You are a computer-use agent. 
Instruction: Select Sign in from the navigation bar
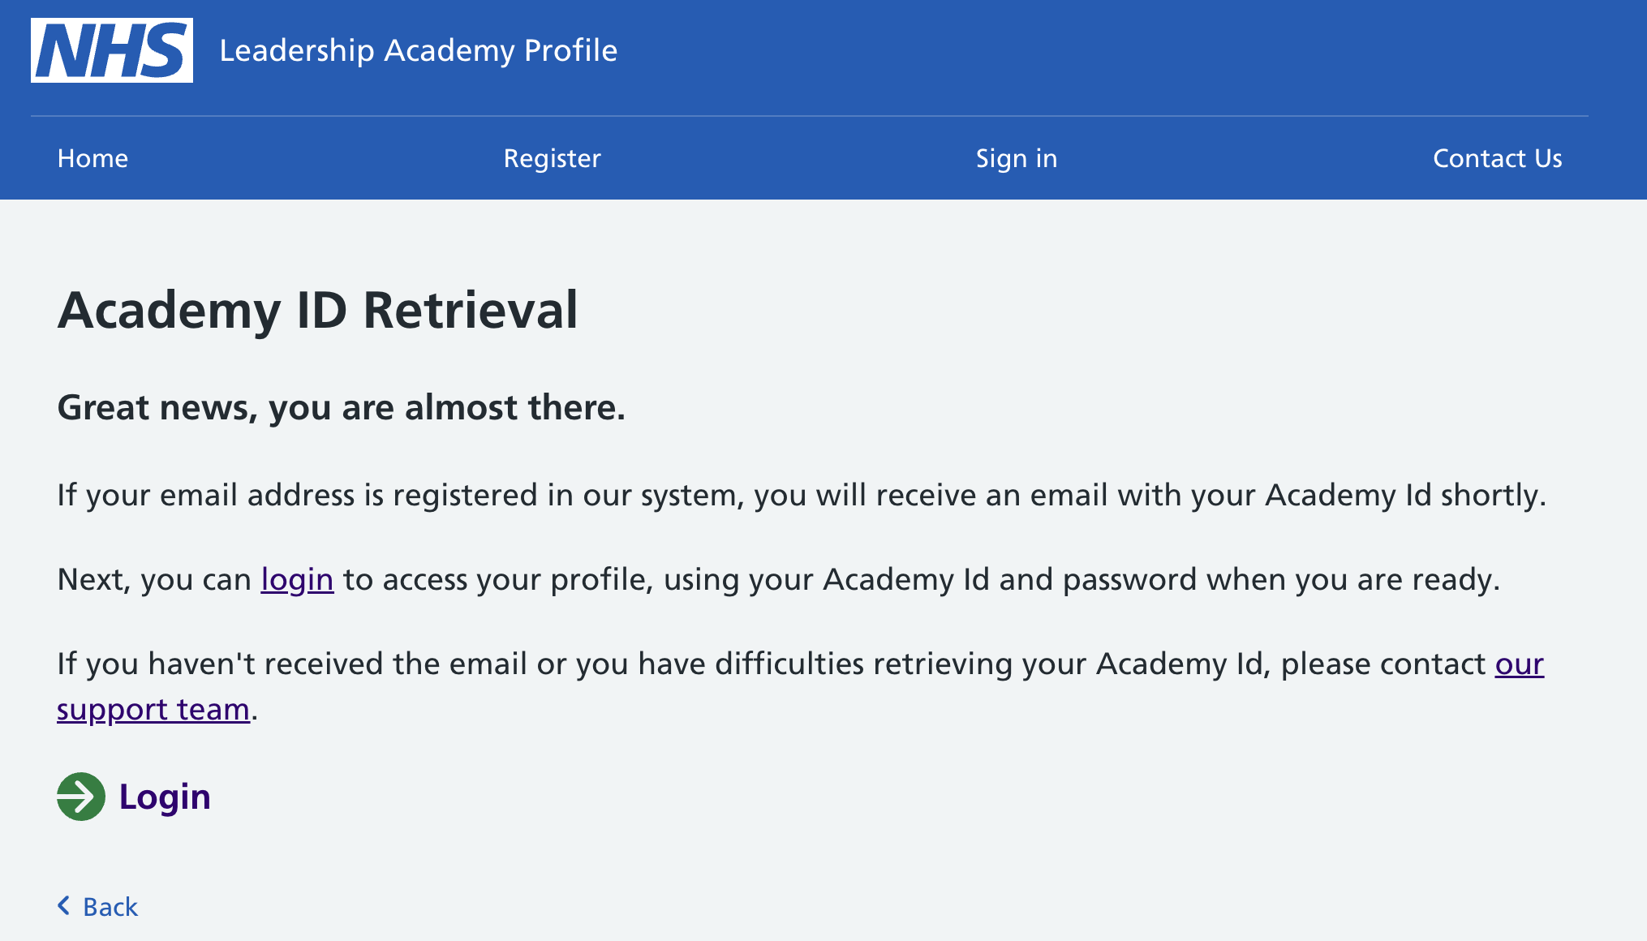[x=1017, y=158]
